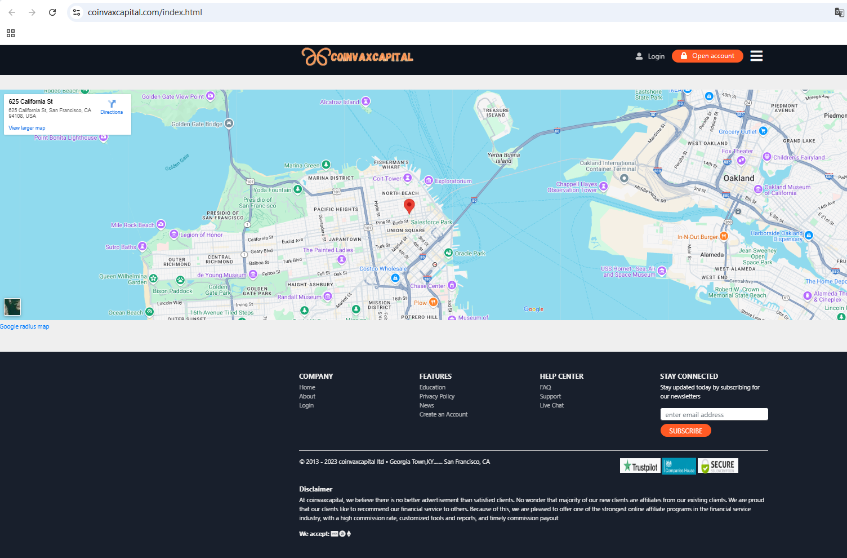Screen dimensions: 847x558
Task: Click the Google radius map link
Action: coord(25,326)
